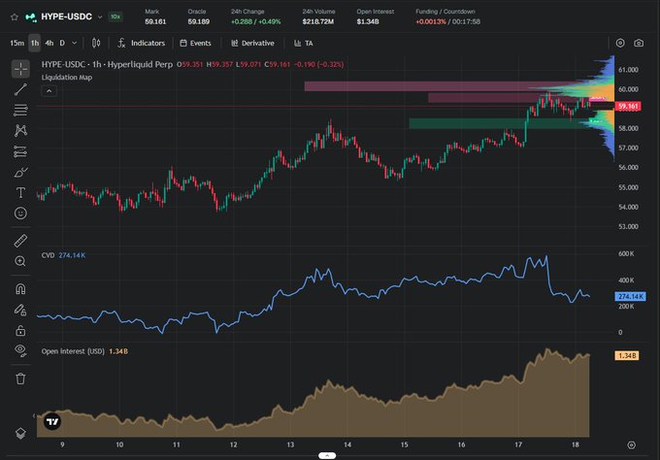Click the TradingView logo
This screenshot has width=660, height=460.
52,421
